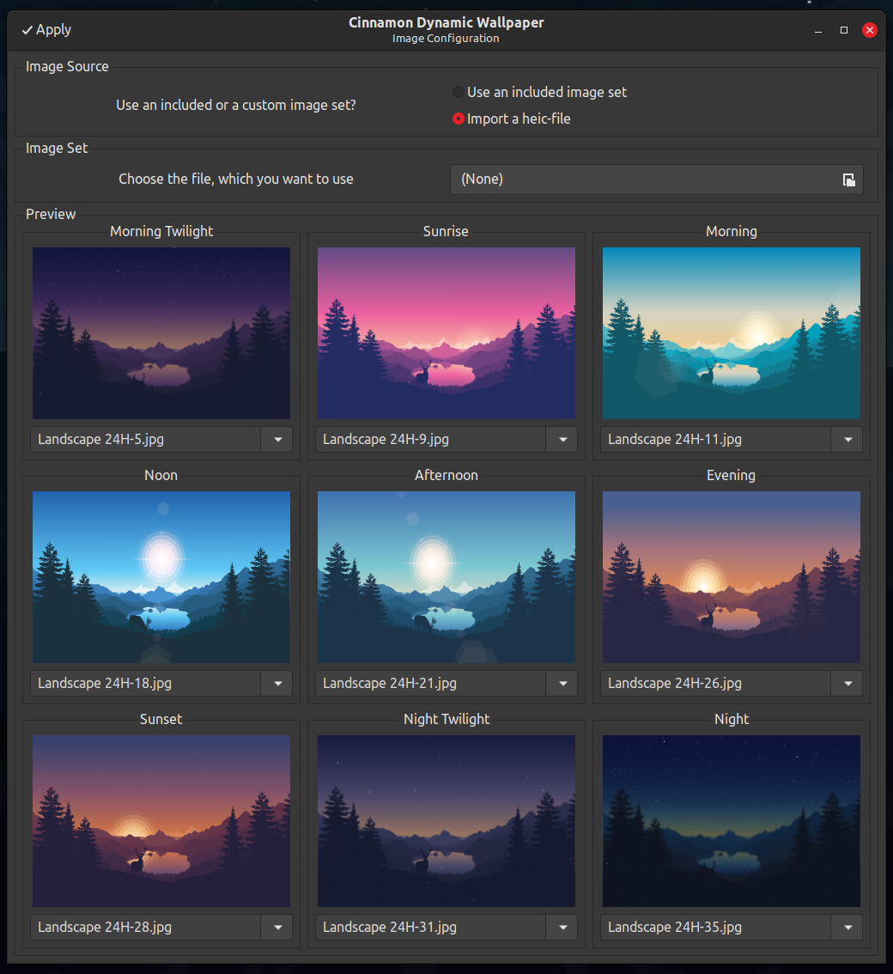
Task: Click the Apply checkmark button
Action: (x=46, y=30)
